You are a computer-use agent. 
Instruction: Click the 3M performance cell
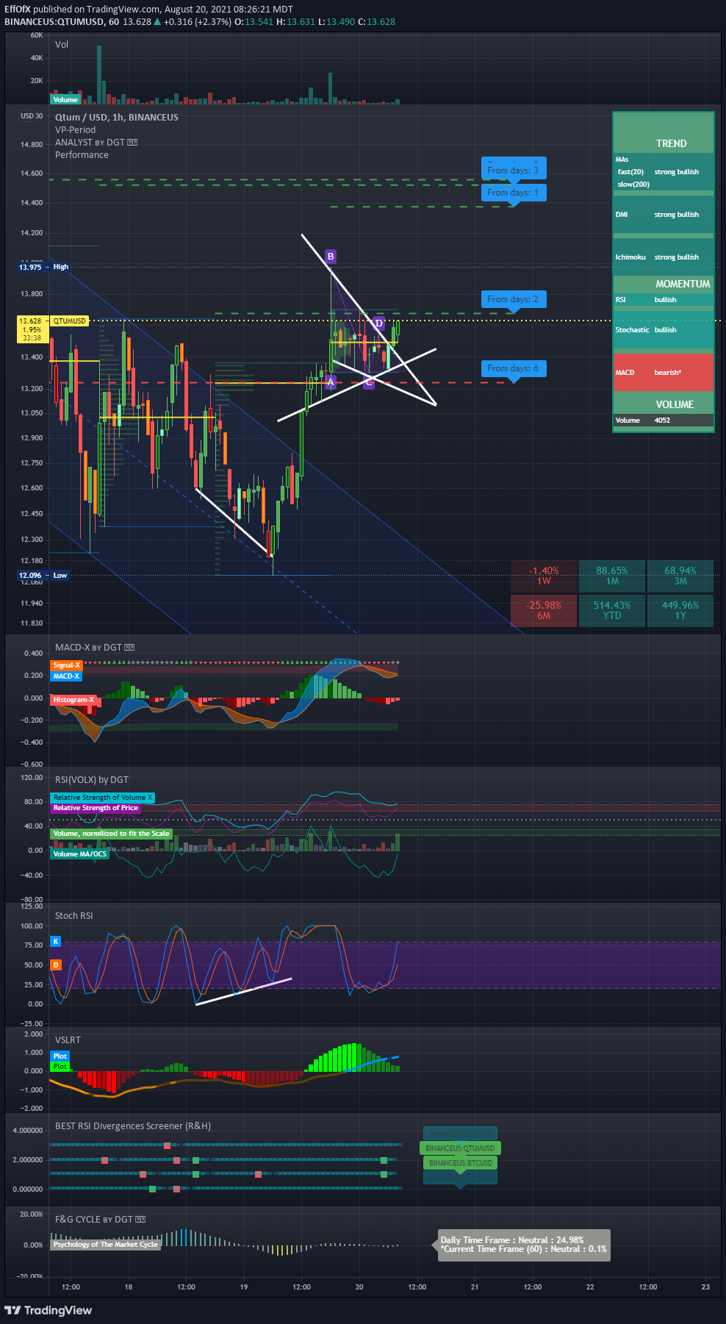pos(680,576)
